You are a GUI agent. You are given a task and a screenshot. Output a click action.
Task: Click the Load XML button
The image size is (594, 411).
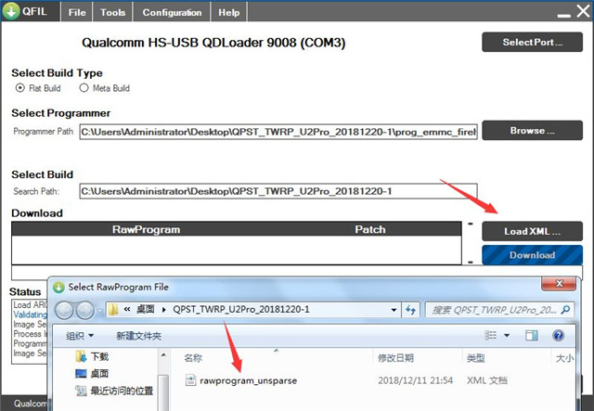[x=532, y=231]
